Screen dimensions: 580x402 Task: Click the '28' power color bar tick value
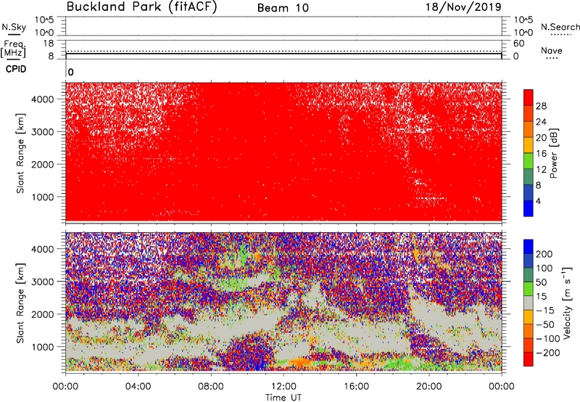click(541, 106)
